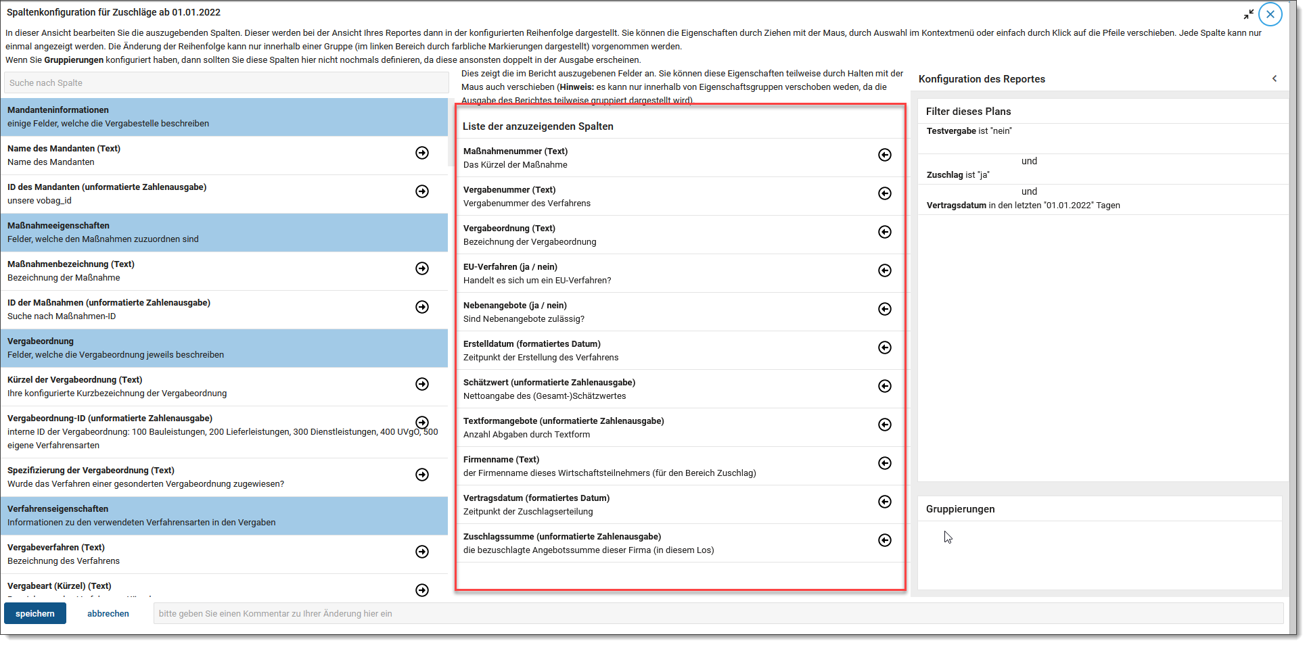Click 'Filter dieses Plans' heading

coord(968,112)
